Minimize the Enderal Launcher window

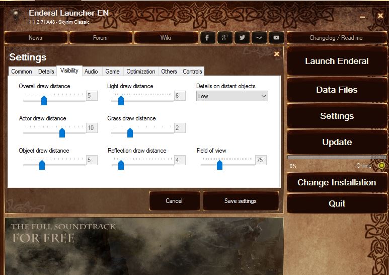[x=362, y=17]
